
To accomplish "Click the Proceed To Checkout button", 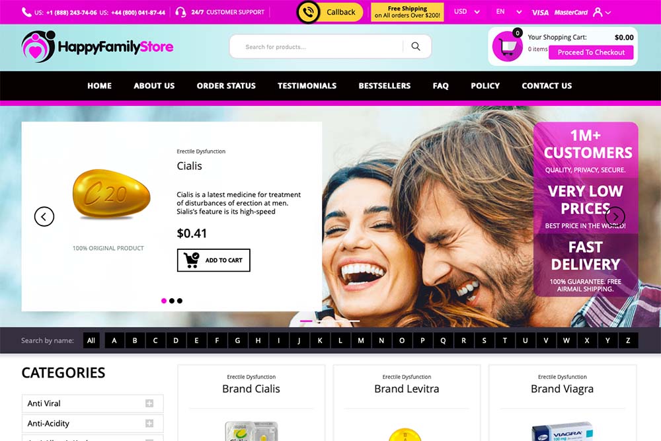I will pos(591,52).
